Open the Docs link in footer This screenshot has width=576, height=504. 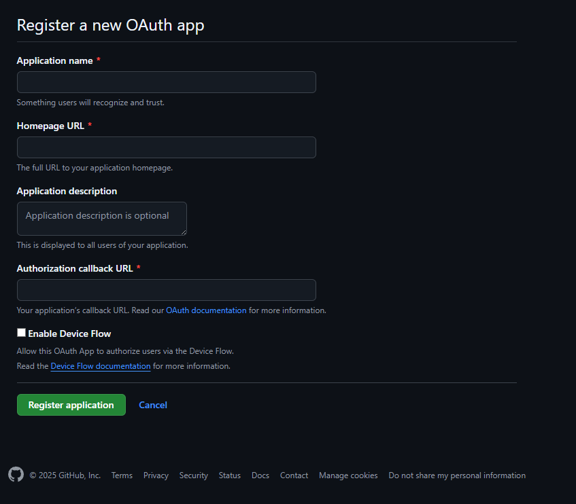pos(260,475)
